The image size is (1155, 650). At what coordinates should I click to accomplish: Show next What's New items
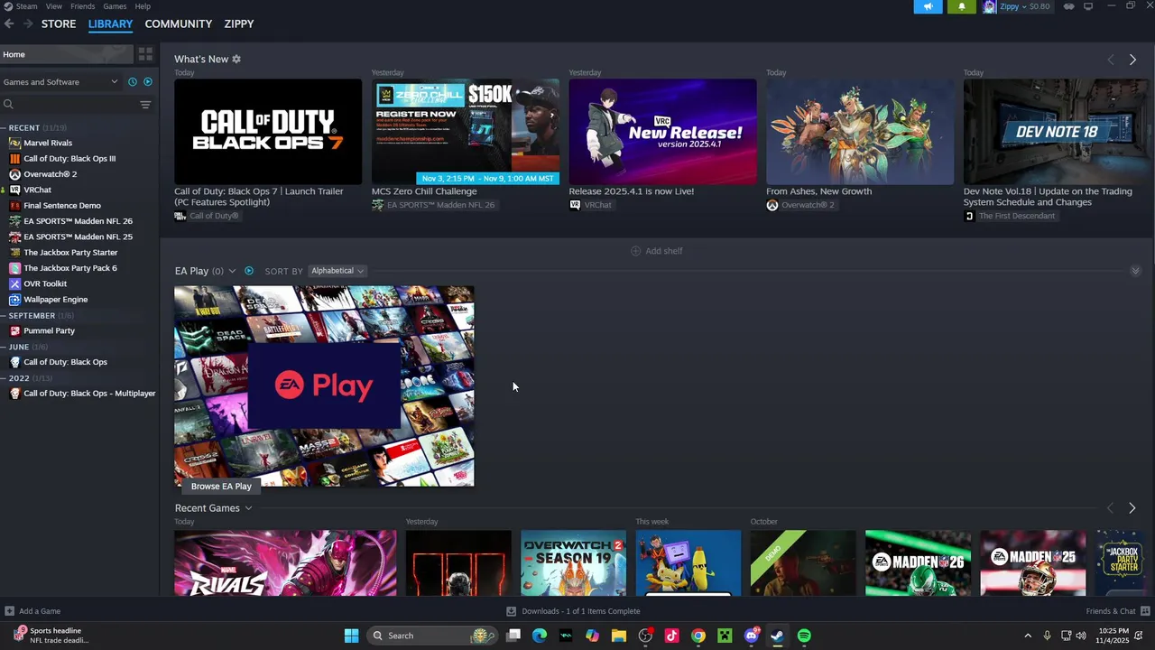coord(1132,60)
